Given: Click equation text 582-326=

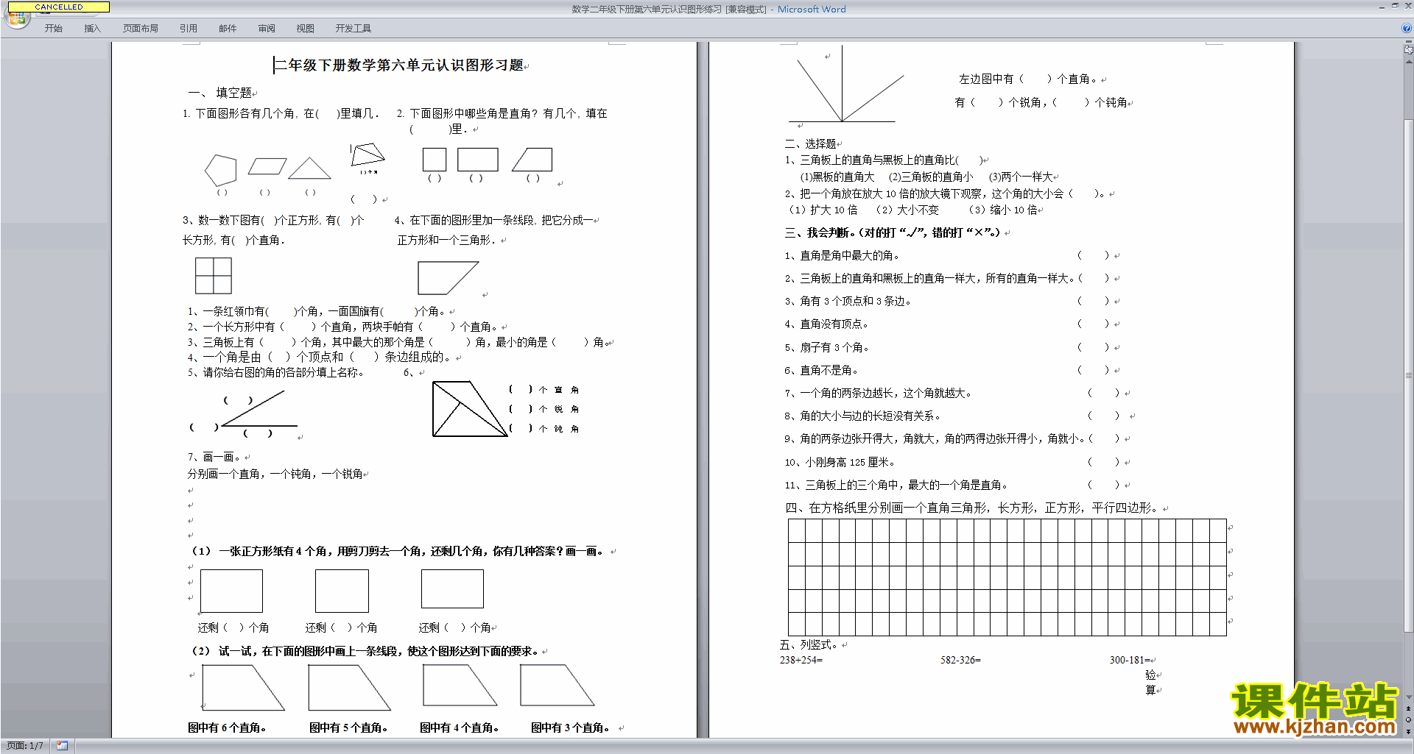Looking at the screenshot, I should click(x=960, y=660).
